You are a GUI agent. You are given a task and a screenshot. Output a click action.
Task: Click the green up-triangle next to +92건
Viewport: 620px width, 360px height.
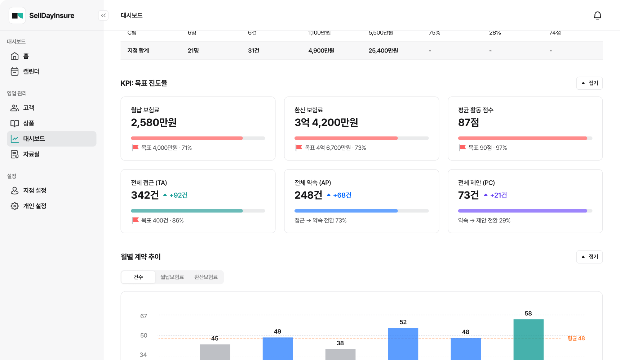pyautogui.click(x=165, y=195)
